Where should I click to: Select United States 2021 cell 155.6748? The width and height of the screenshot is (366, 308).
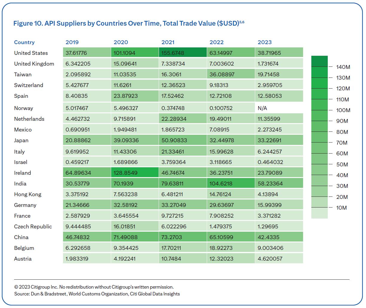[183, 53]
